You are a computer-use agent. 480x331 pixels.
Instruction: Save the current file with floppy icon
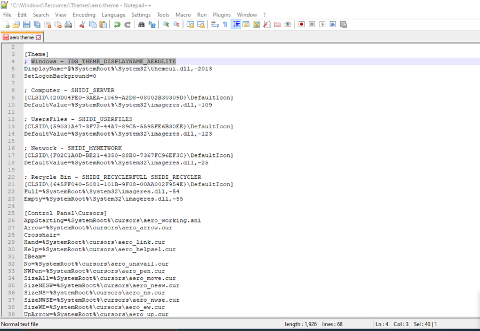(27, 24)
